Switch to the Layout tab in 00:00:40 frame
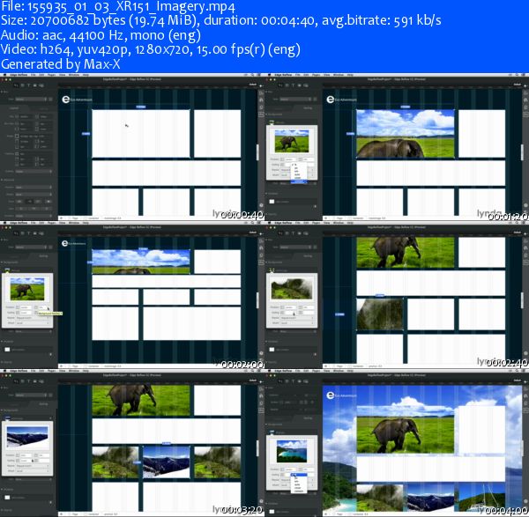The height and width of the screenshot is (517, 529). click(14, 107)
